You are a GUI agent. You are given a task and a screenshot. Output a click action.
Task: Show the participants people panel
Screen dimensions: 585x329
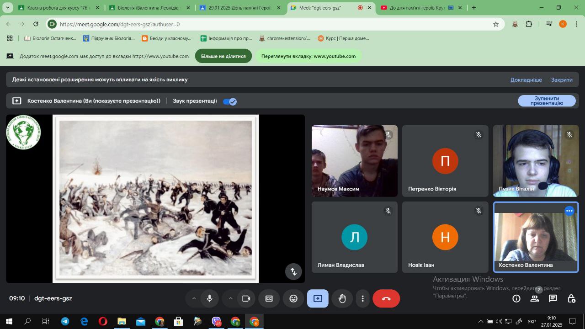[x=535, y=298]
